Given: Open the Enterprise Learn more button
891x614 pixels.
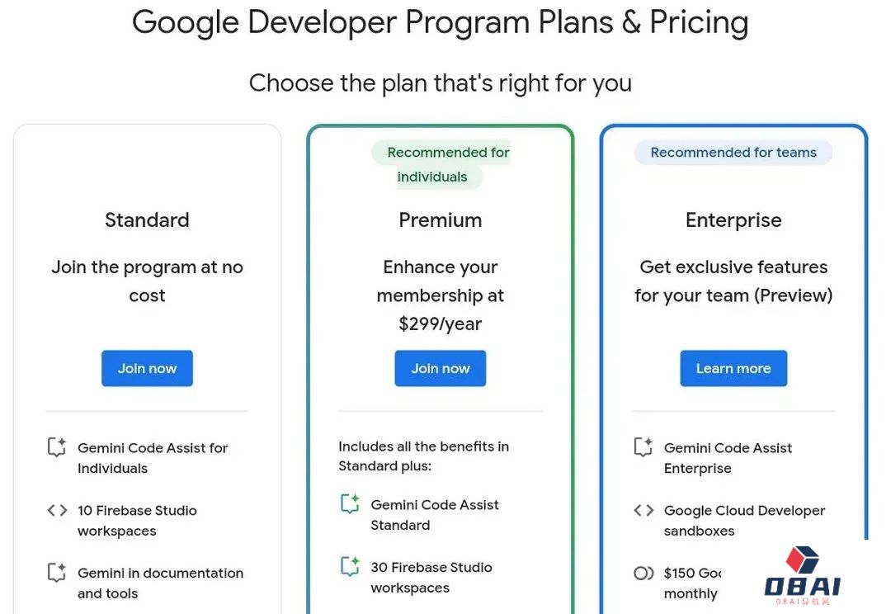Looking at the screenshot, I should [733, 368].
